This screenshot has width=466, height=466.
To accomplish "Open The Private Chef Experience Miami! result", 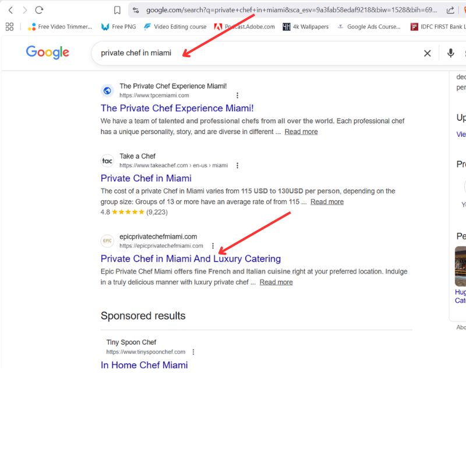I will (x=177, y=108).
